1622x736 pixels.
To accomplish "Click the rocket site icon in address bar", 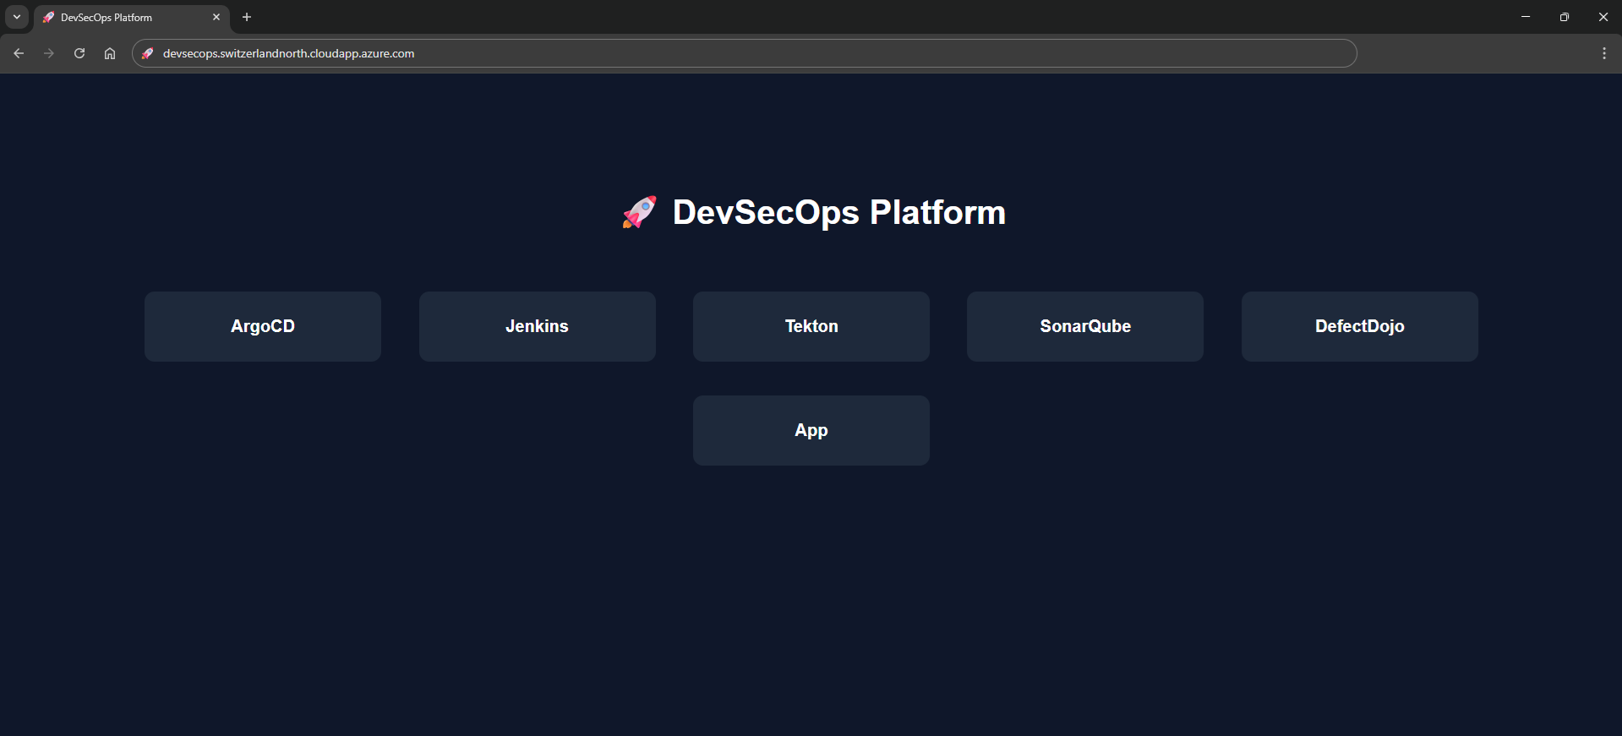I will click(147, 53).
